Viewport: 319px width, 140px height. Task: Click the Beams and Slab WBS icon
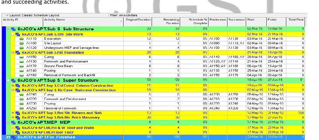(x=18, y=113)
